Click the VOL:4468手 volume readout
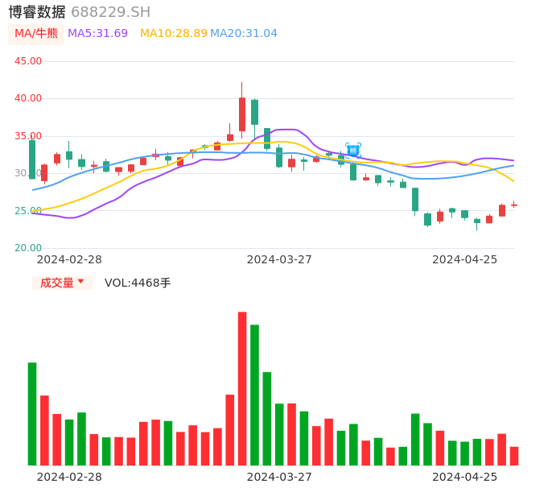This screenshot has height=488, width=552. pos(138,283)
